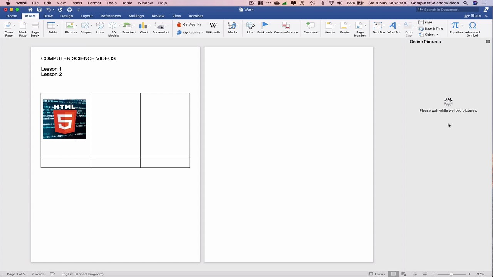Image resolution: width=493 pixels, height=277 pixels.
Task: Expand the Cover Page dropdown arrow
Action: pos(14,25)
